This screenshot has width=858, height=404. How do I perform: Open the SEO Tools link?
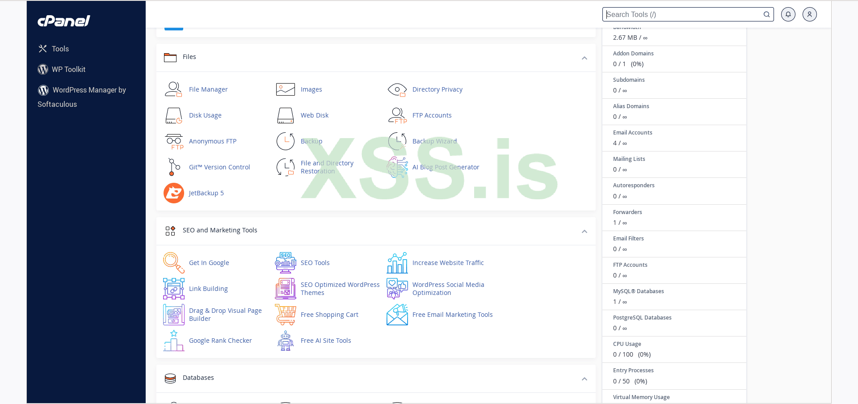315,263
